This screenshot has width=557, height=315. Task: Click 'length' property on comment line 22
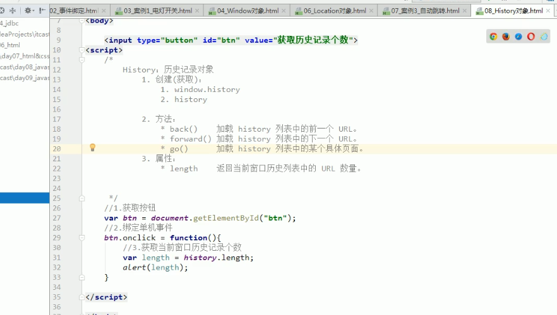point(184,169)
